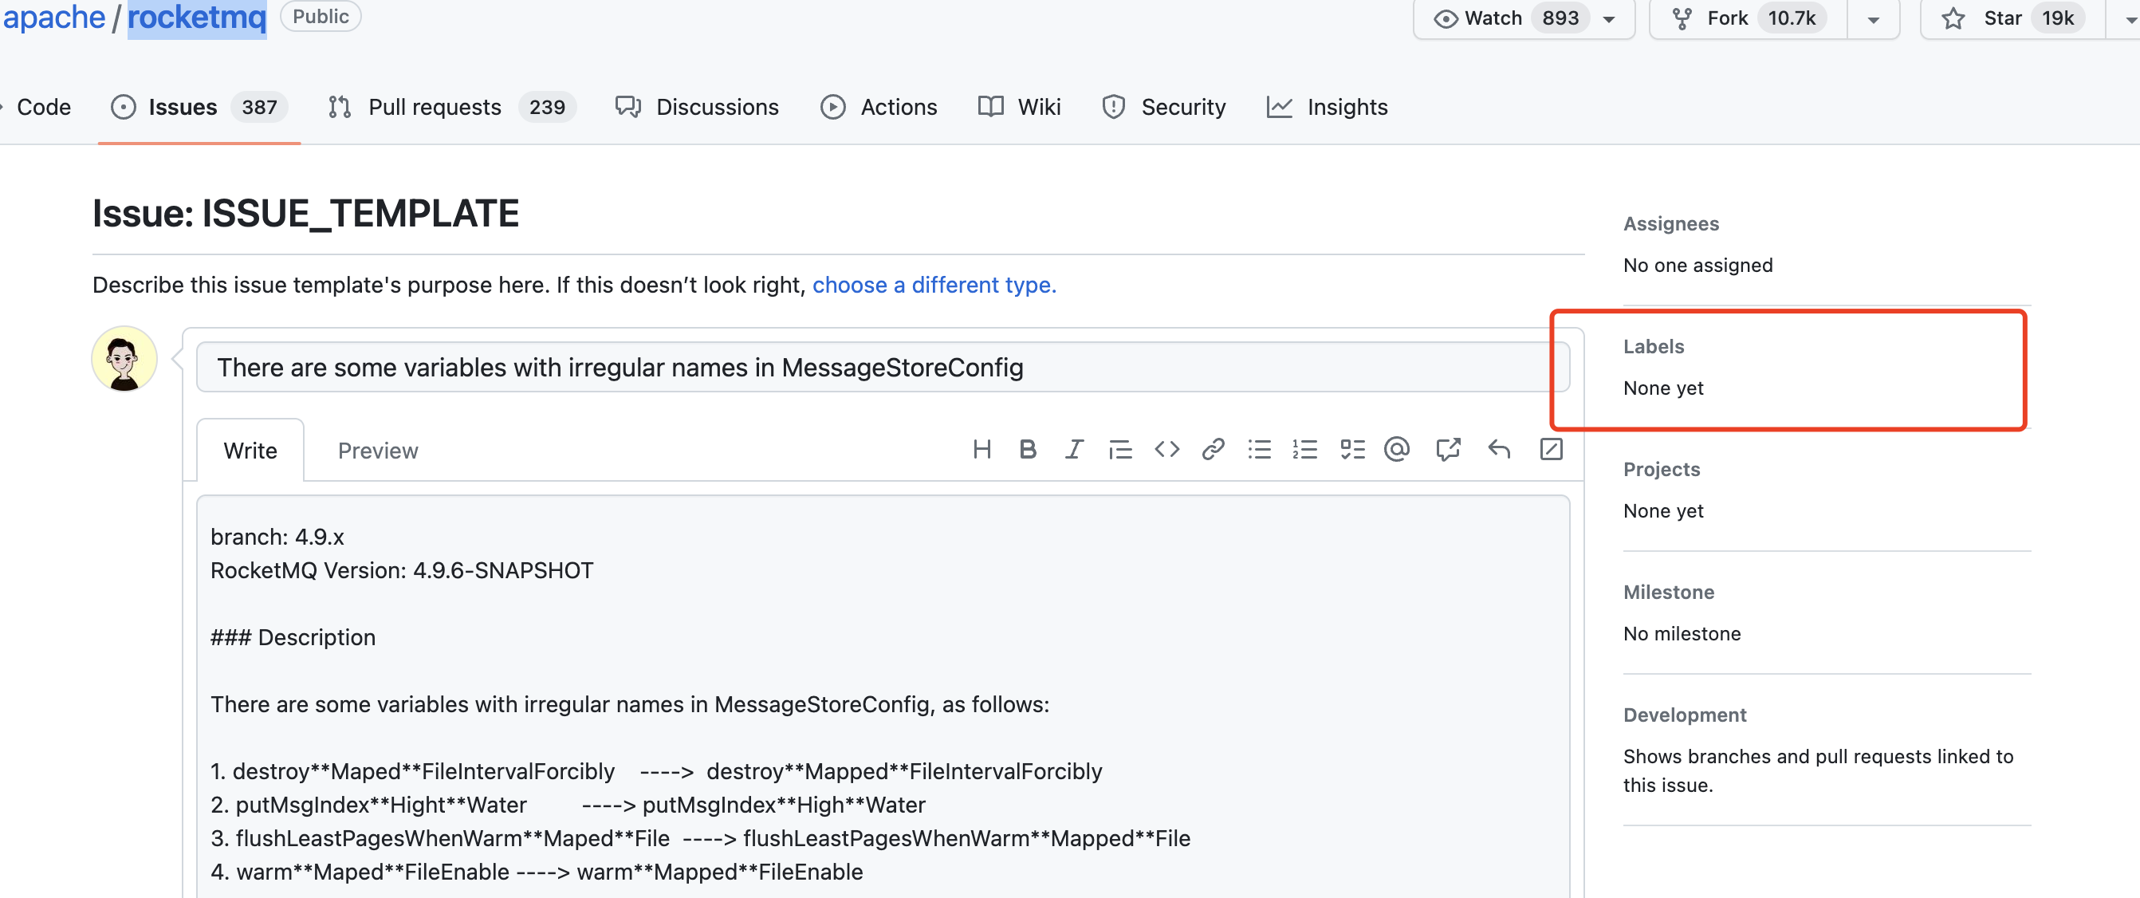Screen dimensions: 2140x898
Task: Click the slash commands icon
Action: [x=1551, y=450]
